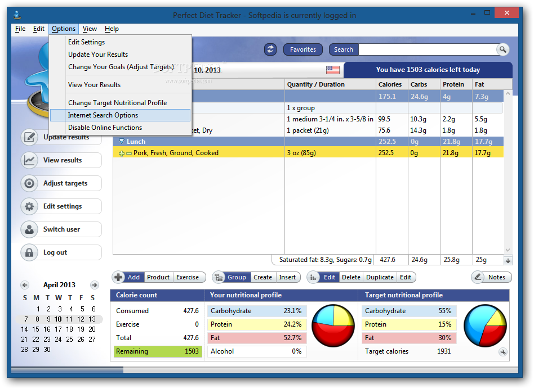Click the Log out sidebar button
534x389 pixels.
tap(61, 252)
